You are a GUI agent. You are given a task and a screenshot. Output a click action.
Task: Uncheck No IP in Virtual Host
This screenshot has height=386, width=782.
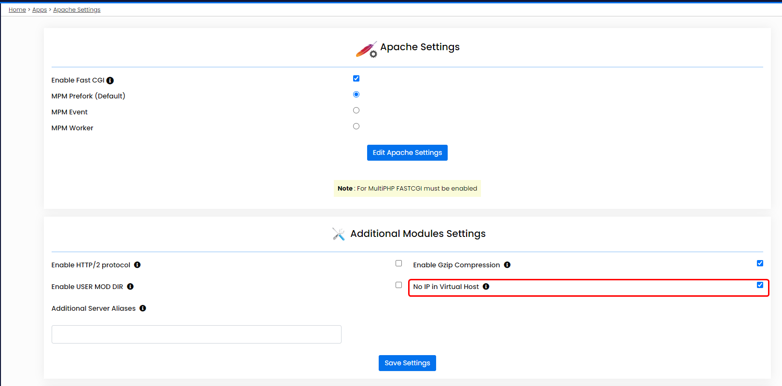760,285
